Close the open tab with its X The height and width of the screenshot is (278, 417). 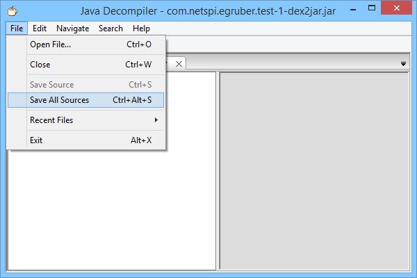(x=179, y=64)
